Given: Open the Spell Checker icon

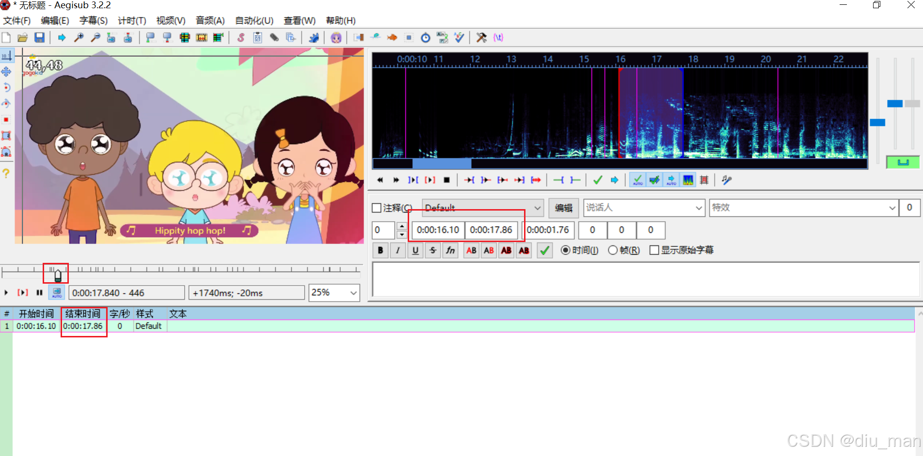Looking at the screenshot, I should [459, 38].
